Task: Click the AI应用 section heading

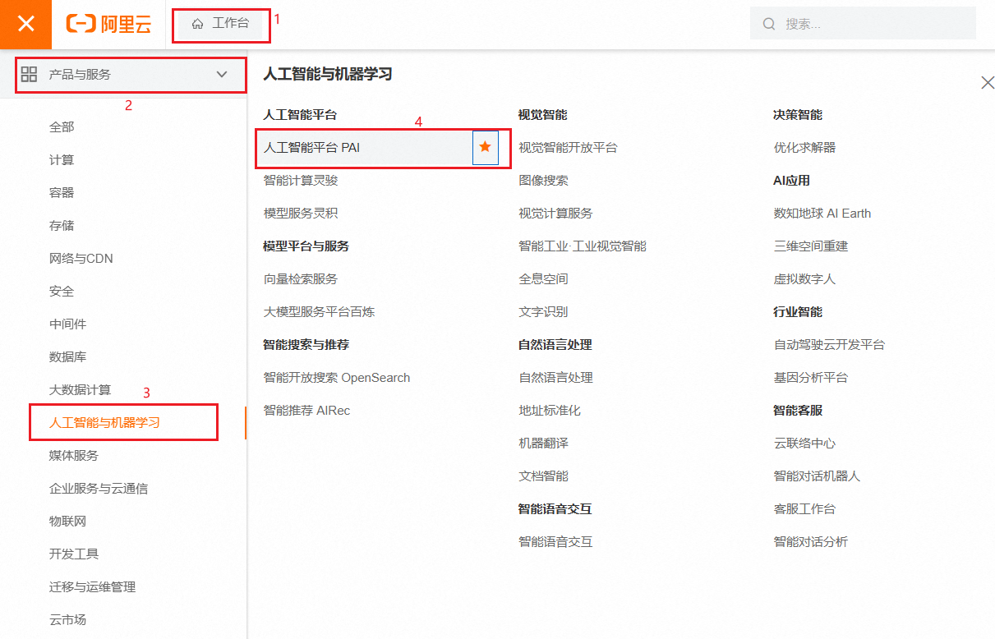Action: coord(792,181)
